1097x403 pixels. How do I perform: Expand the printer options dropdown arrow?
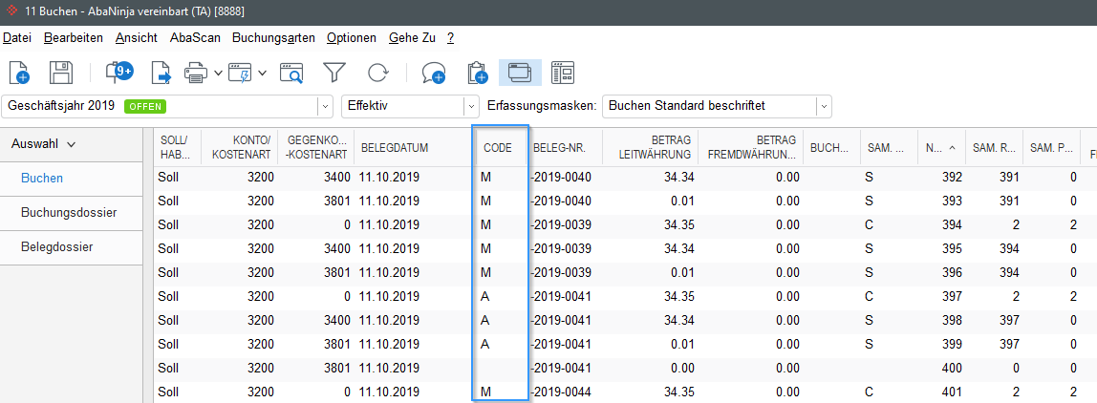[x=218, y=72]
